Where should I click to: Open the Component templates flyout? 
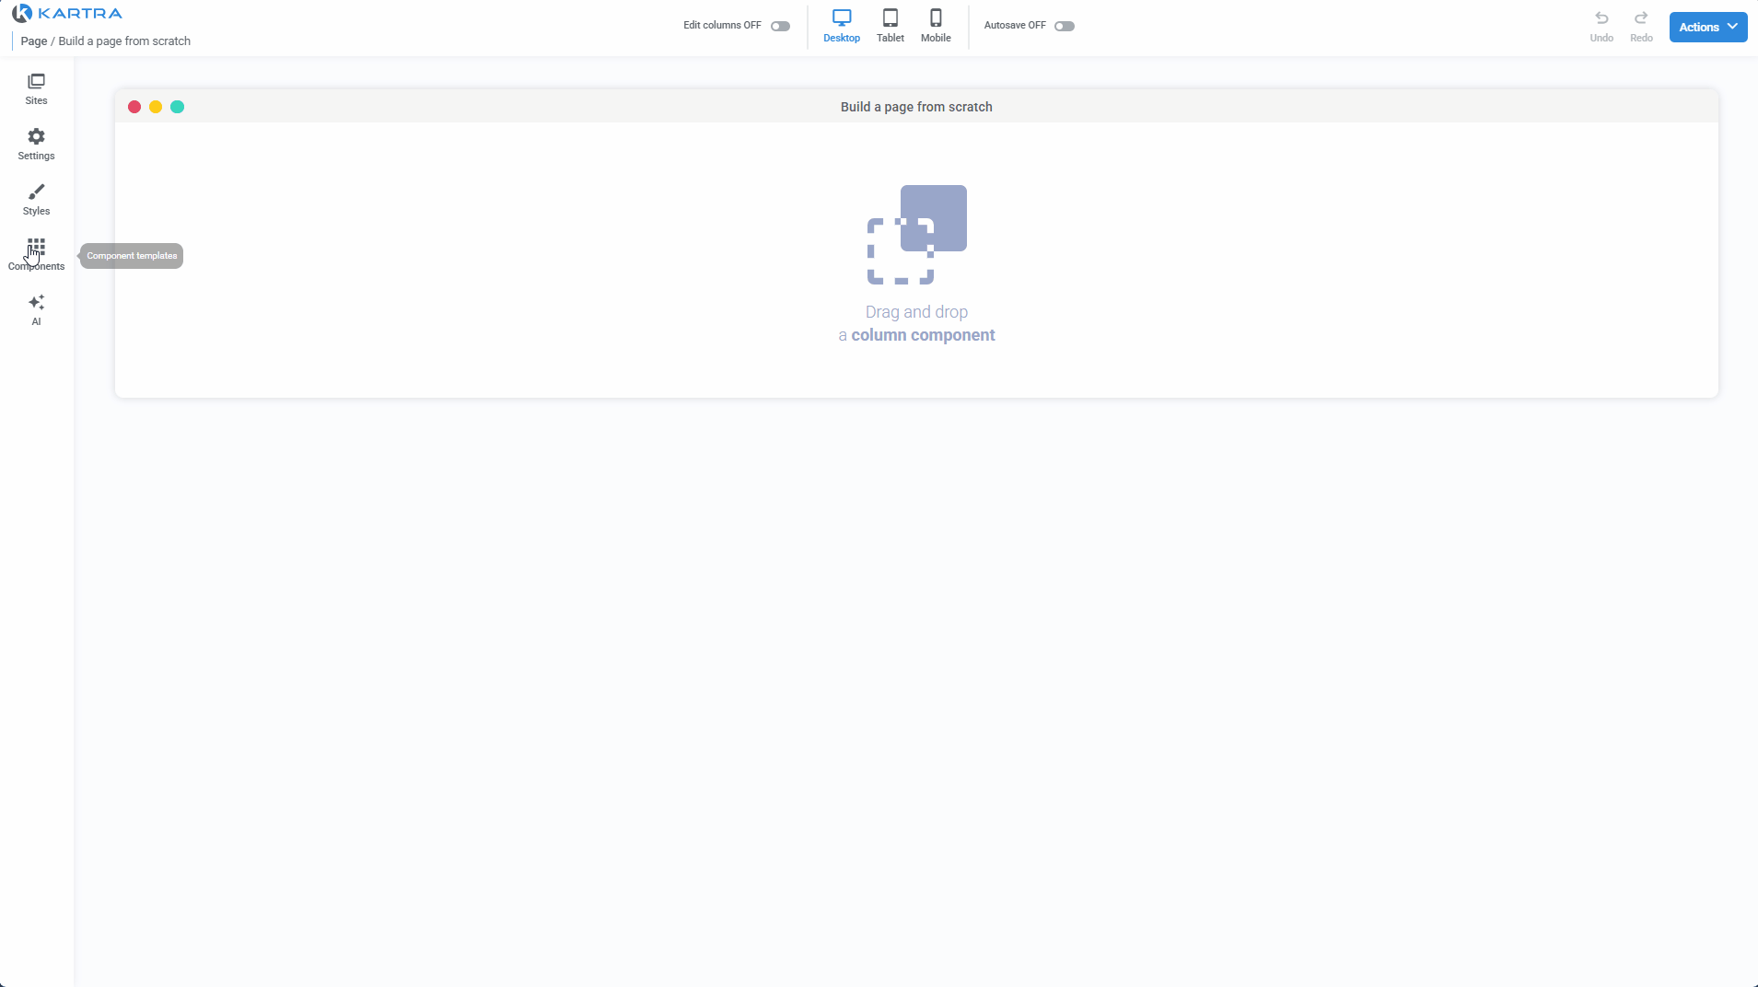pyautogui.click(x=130, y=255)
